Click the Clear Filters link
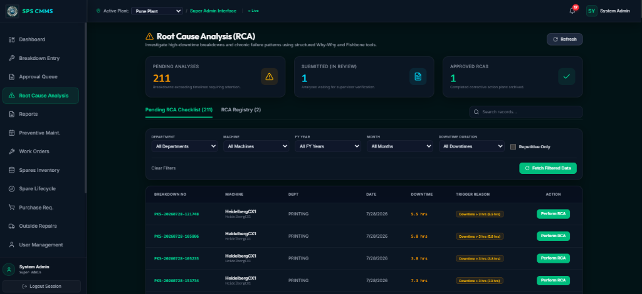The height and width of the screenshot is (294, 642). pyautogui.click(x=164, y=168)
